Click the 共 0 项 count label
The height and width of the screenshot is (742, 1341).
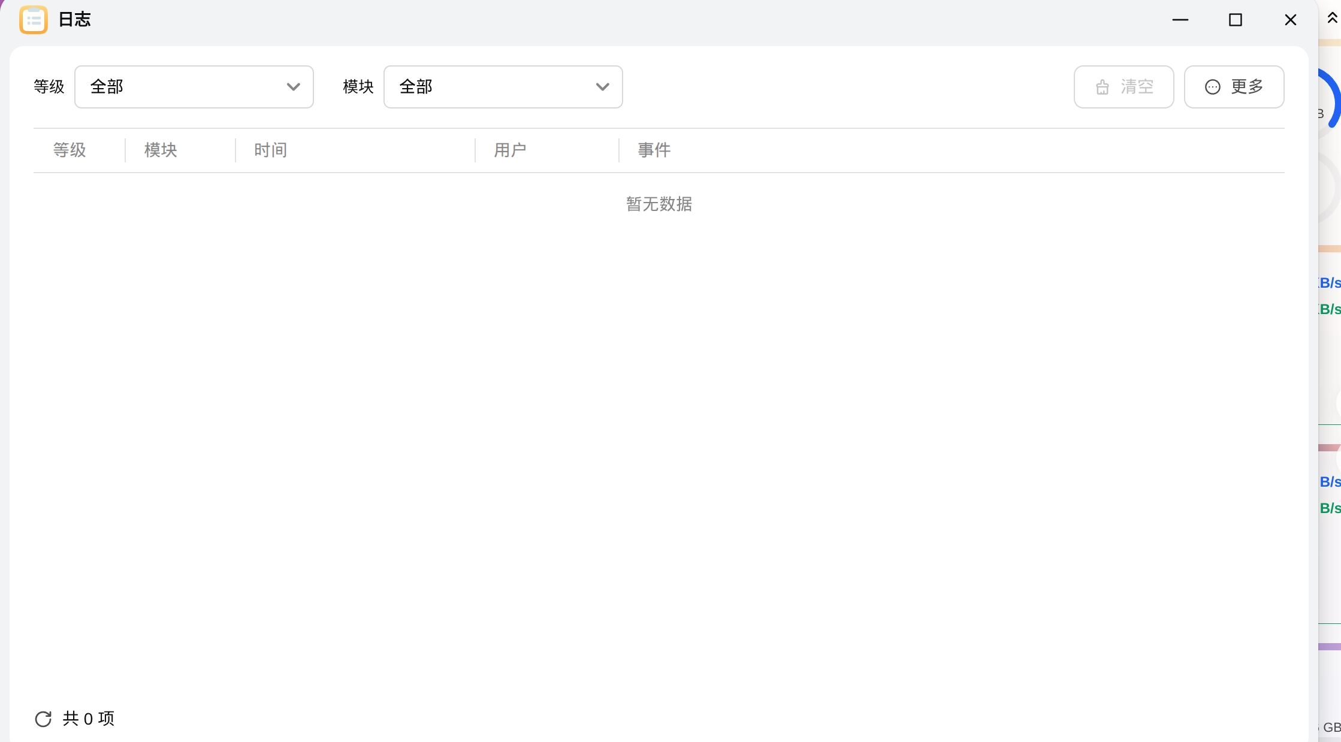point(89,719)
